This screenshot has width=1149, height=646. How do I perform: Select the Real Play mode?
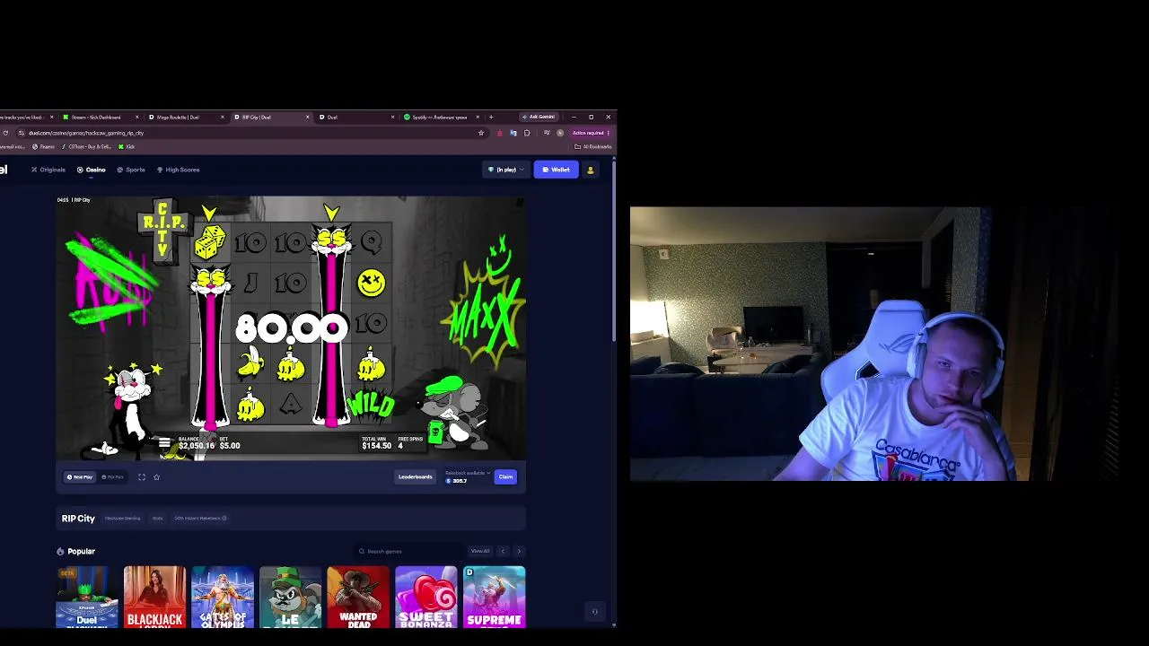[x=80, y=477]
